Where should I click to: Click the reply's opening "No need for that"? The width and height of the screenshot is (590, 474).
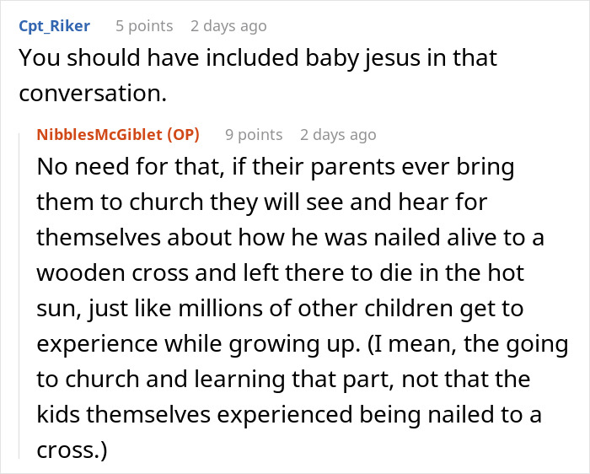click(x=120, y=167)
